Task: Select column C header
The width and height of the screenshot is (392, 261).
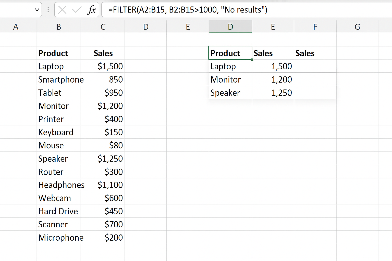Action: [x=103, y=27]
